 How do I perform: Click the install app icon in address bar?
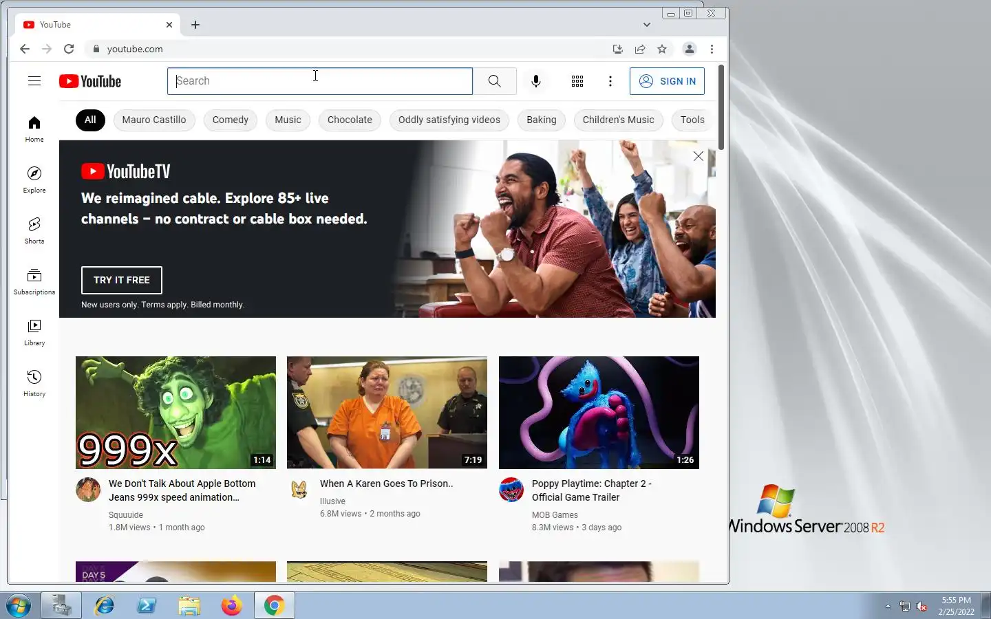tap(618, 49)
